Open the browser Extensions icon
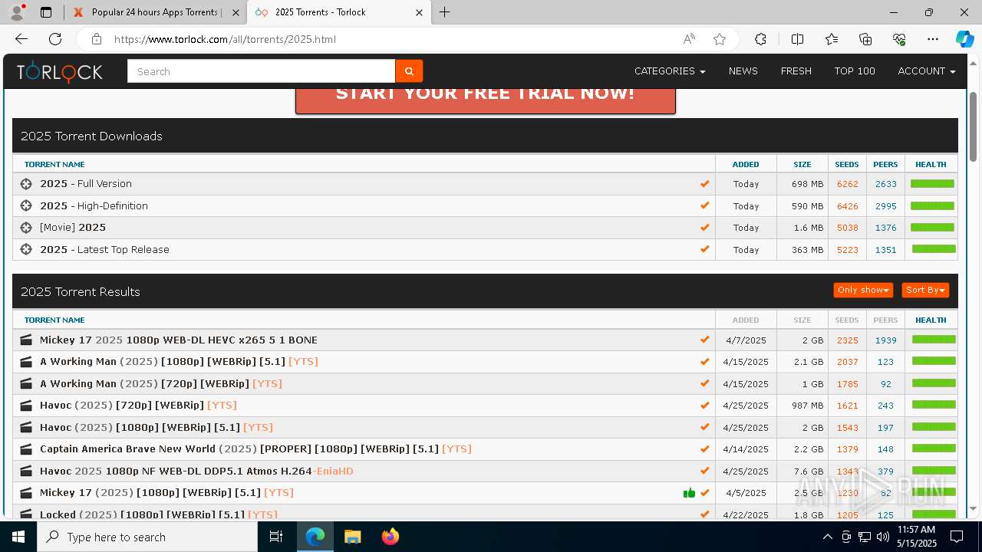982x552 pixels. pos(760,39)
